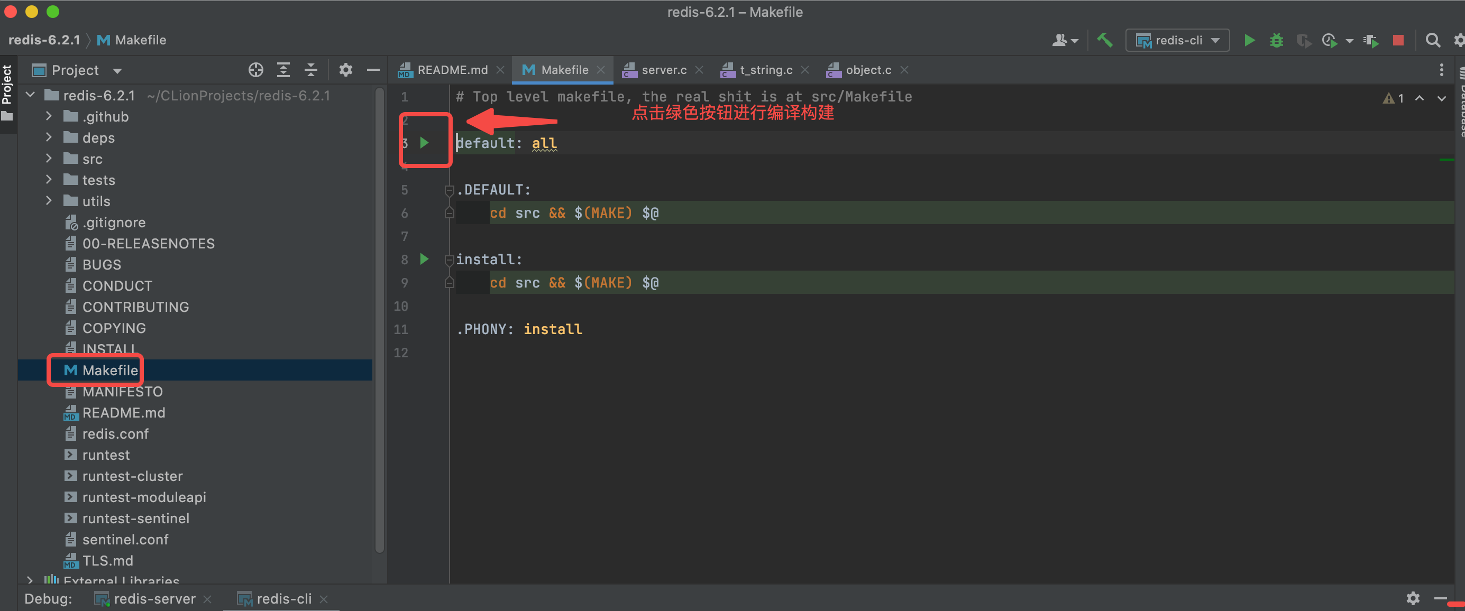Close the t_string.c tab
The width and height of the screenshot is (1465, 611).
[x=805, y=70]
